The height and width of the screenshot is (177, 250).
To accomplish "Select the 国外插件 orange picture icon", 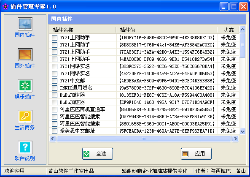I will pyautogui.click(x=25, y=55).
